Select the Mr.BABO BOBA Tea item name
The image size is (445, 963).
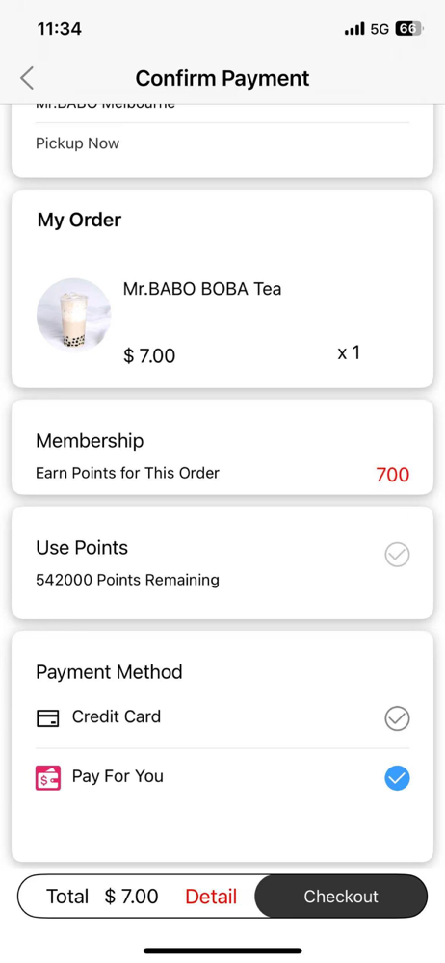[x=202, y=289]
